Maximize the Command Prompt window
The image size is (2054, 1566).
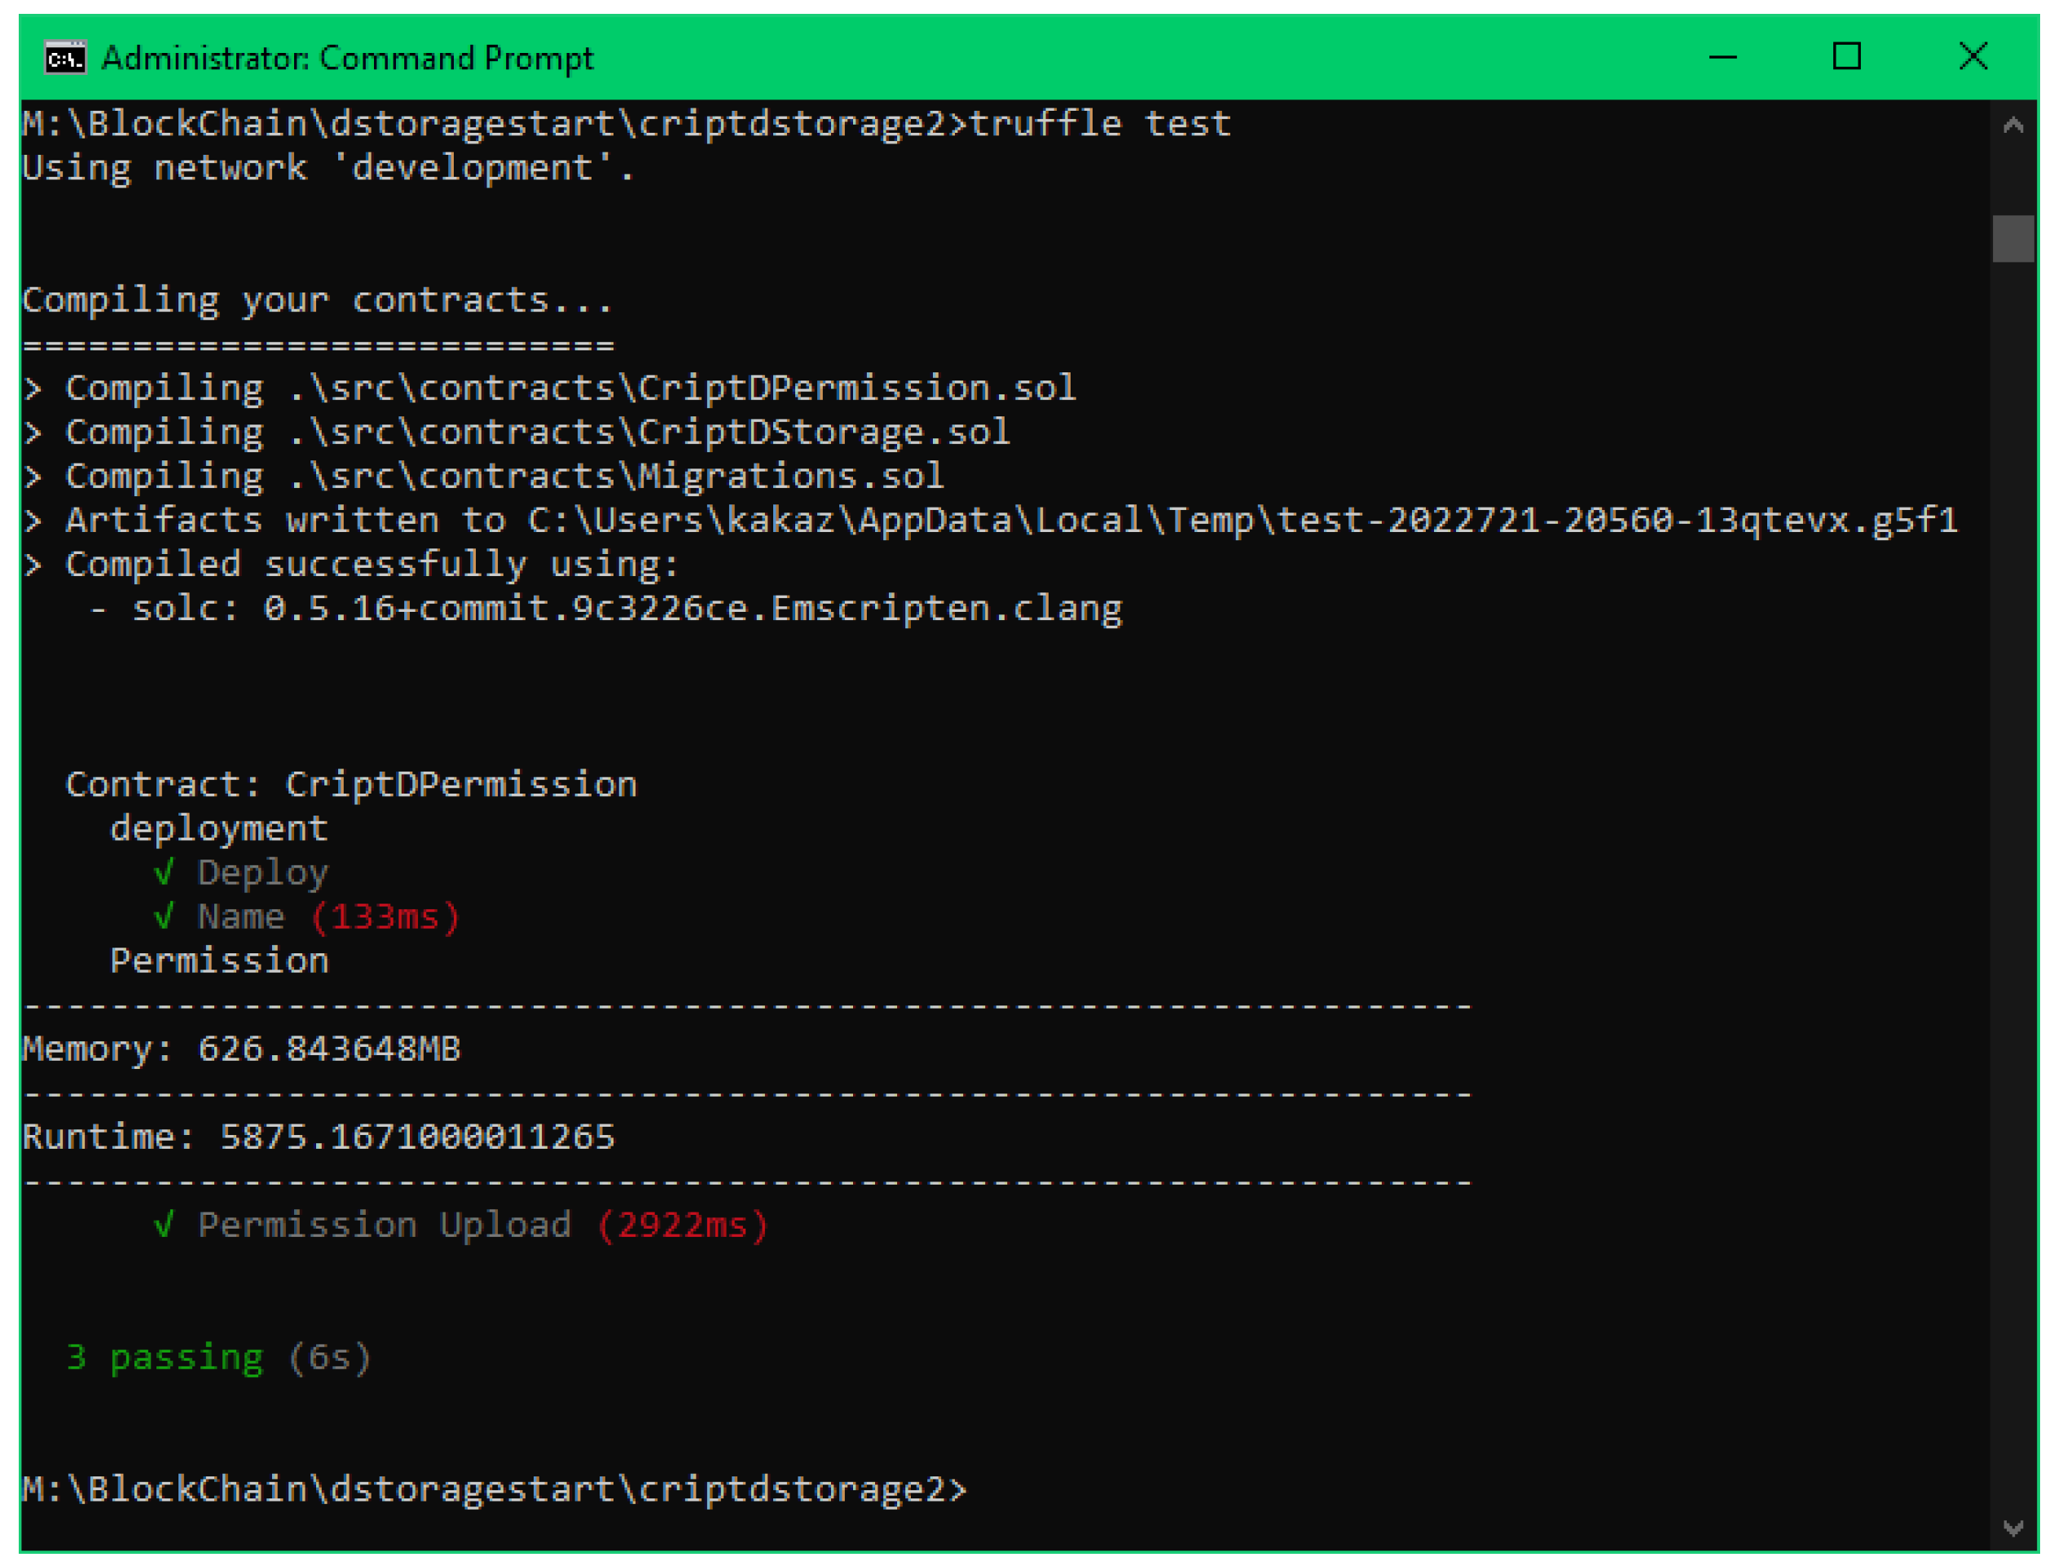(x=1846, y=57)
